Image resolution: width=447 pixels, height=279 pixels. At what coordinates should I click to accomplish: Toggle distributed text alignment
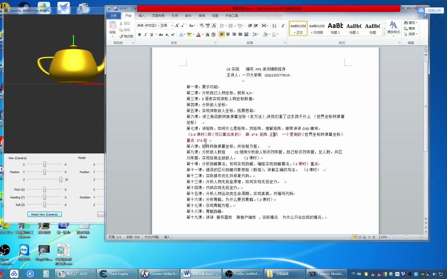(246, 34)
